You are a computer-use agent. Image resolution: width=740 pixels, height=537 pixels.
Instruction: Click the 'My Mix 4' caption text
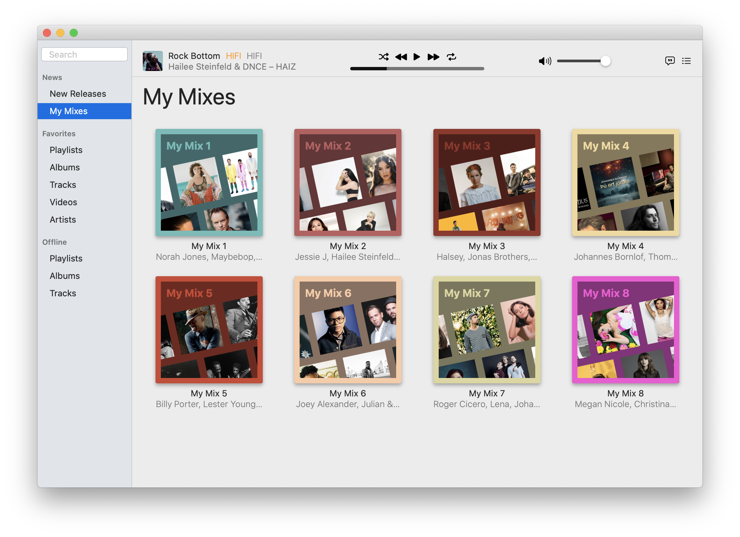(626, 246)
